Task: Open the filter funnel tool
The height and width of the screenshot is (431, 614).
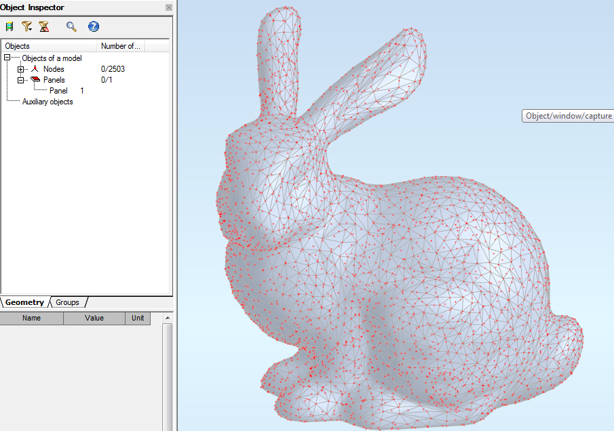Action: [27, 26]
